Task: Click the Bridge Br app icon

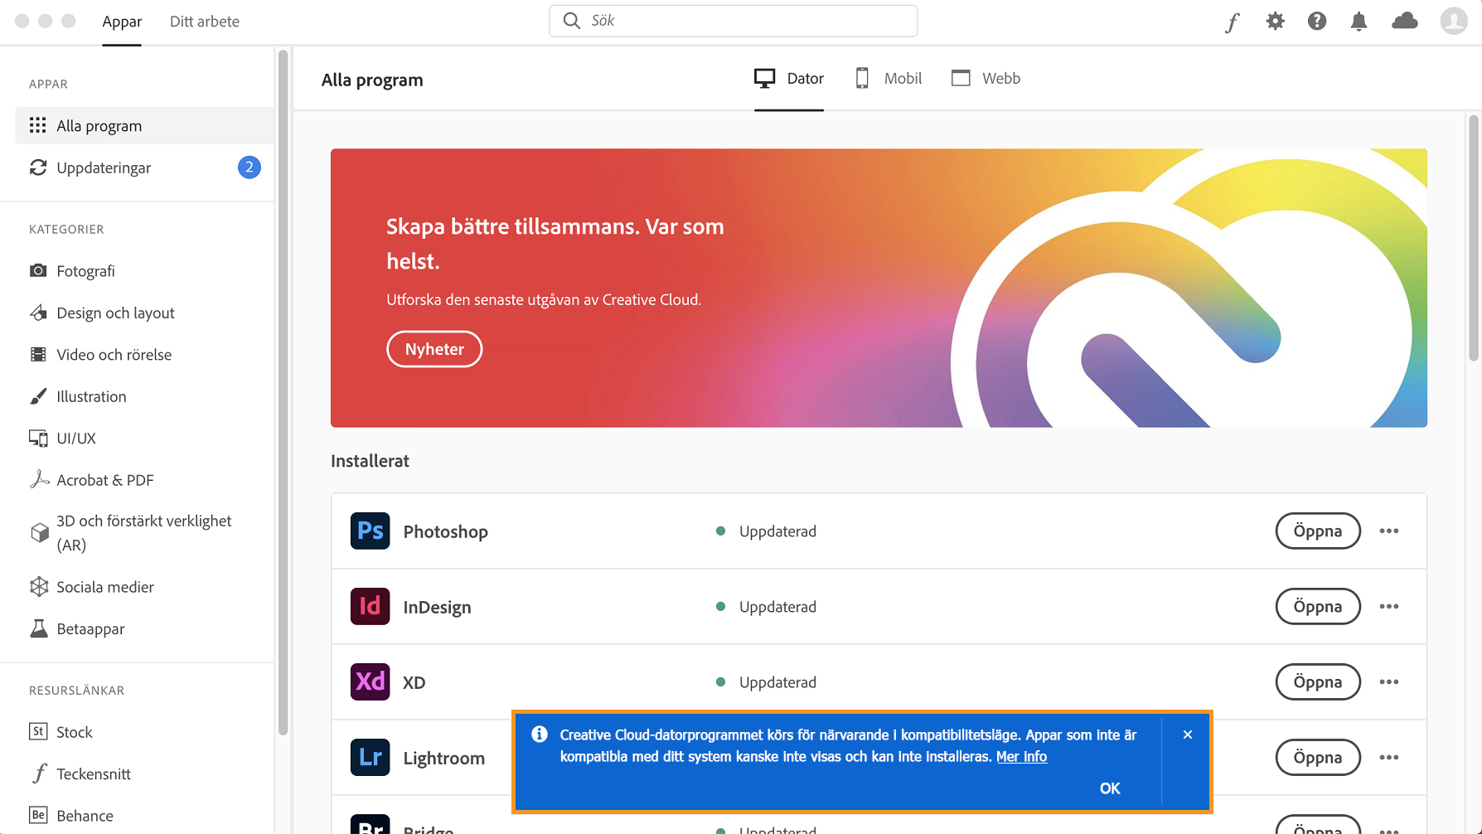Action: (x=370, y=827)
